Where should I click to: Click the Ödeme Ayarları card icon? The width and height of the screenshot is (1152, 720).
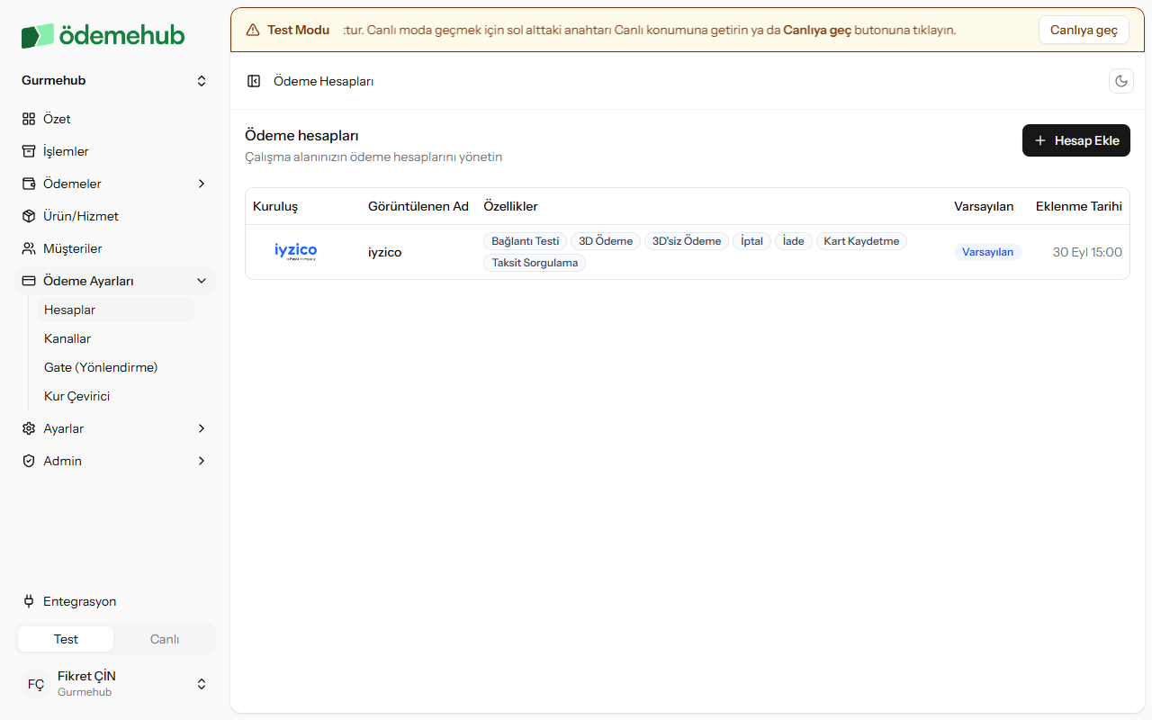click(29, 281)
